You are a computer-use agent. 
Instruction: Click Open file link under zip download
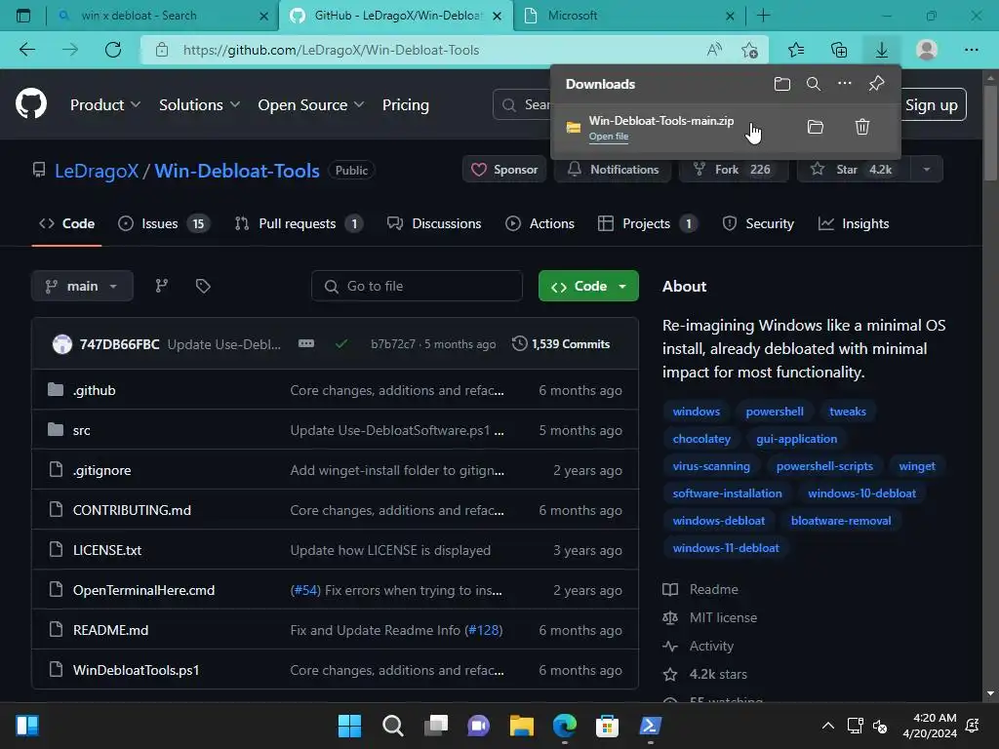[x=609, y=137]
